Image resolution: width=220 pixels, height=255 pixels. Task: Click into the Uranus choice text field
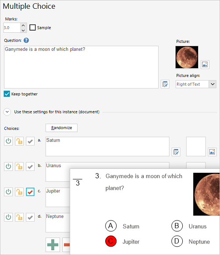(58, 172)
